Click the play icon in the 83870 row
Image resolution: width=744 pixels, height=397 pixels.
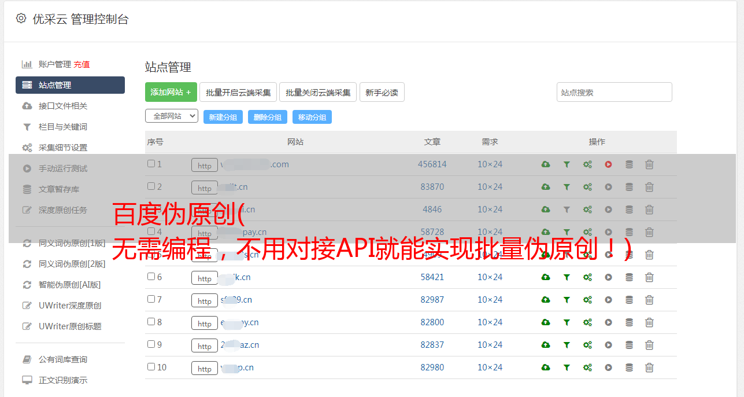coord(608,187)
